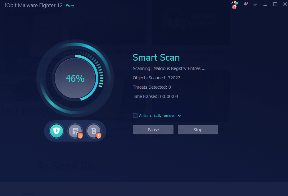
Task: Stop the Smart Scan
Action: pyautogui.click(x=198, y=130)
